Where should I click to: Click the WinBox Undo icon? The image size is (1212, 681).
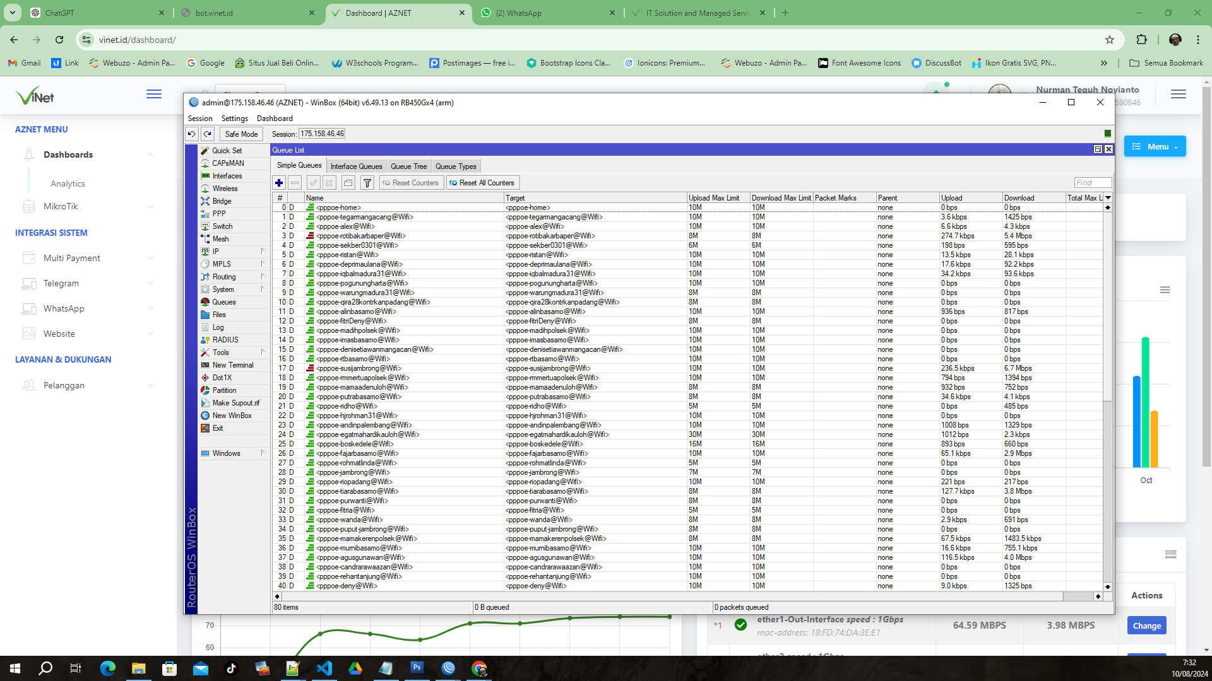pyautogui.click(x=192, y=134)
